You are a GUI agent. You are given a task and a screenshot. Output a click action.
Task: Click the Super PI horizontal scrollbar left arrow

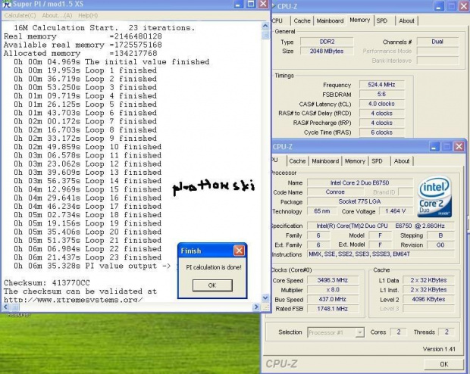(6, 307)
